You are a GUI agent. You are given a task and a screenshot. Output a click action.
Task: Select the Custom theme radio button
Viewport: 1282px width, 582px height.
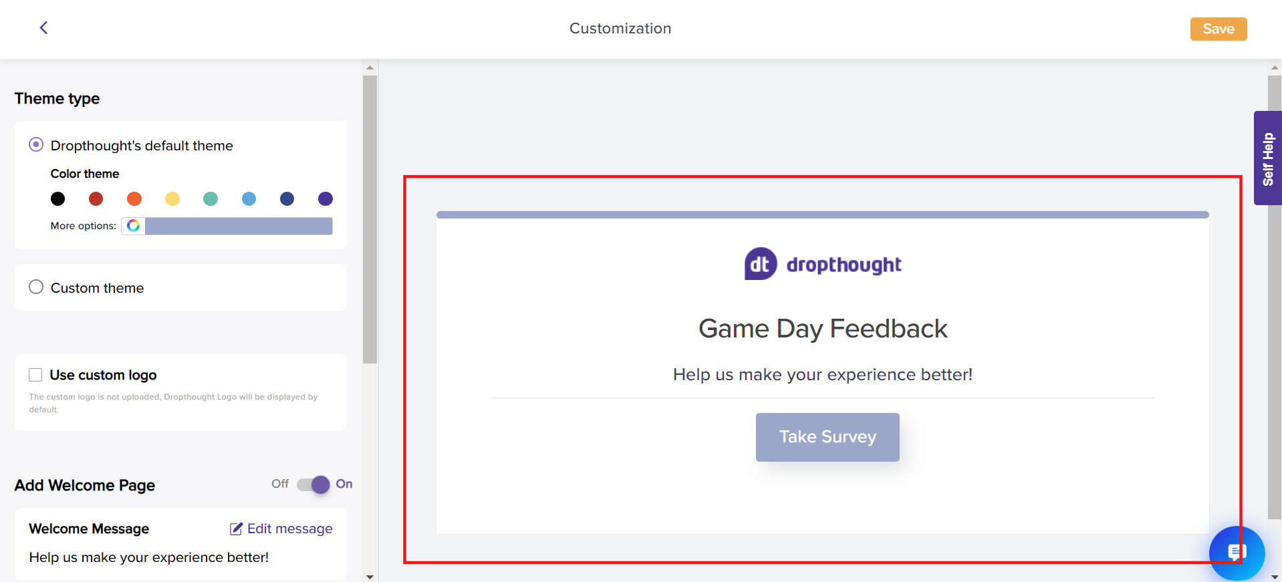36,287
